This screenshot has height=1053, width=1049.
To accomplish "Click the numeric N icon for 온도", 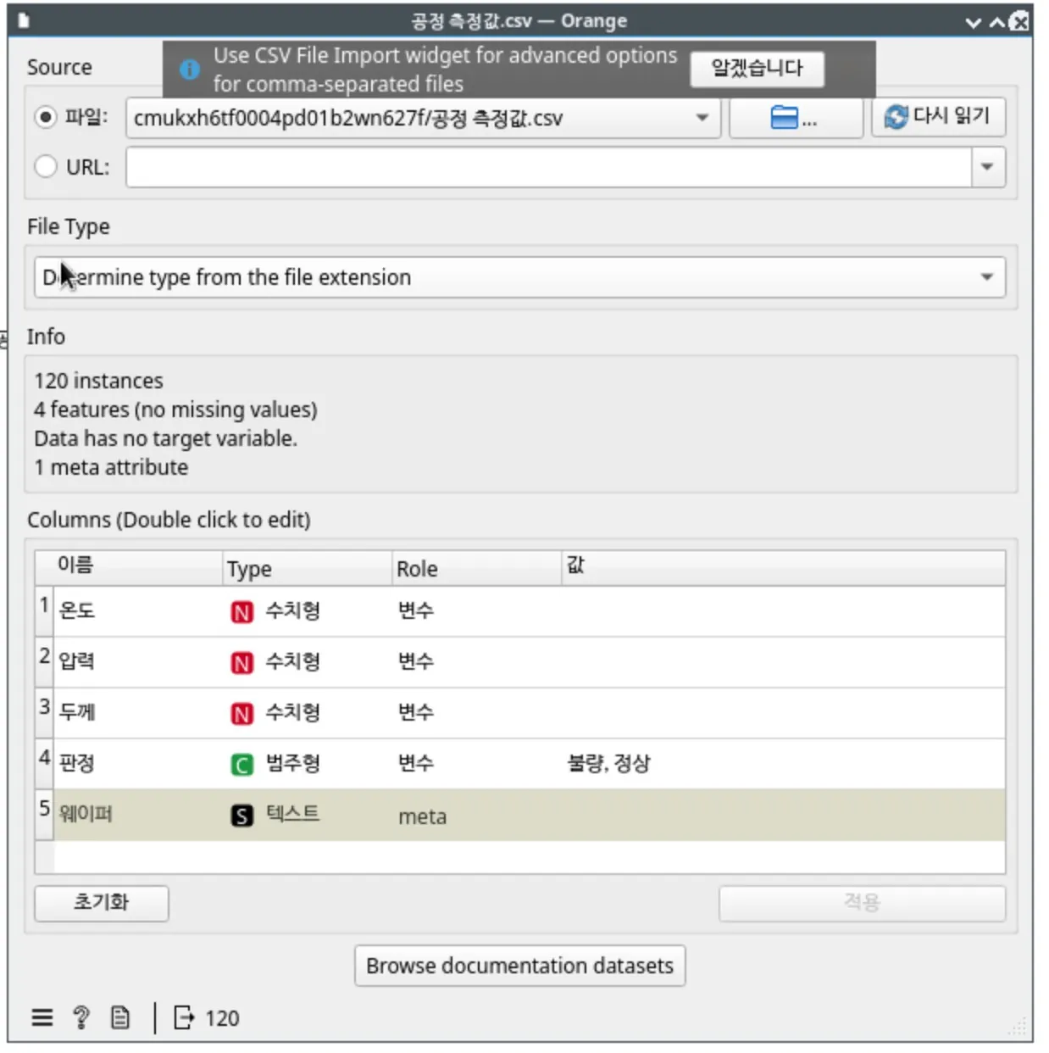I will coord(241,612).
